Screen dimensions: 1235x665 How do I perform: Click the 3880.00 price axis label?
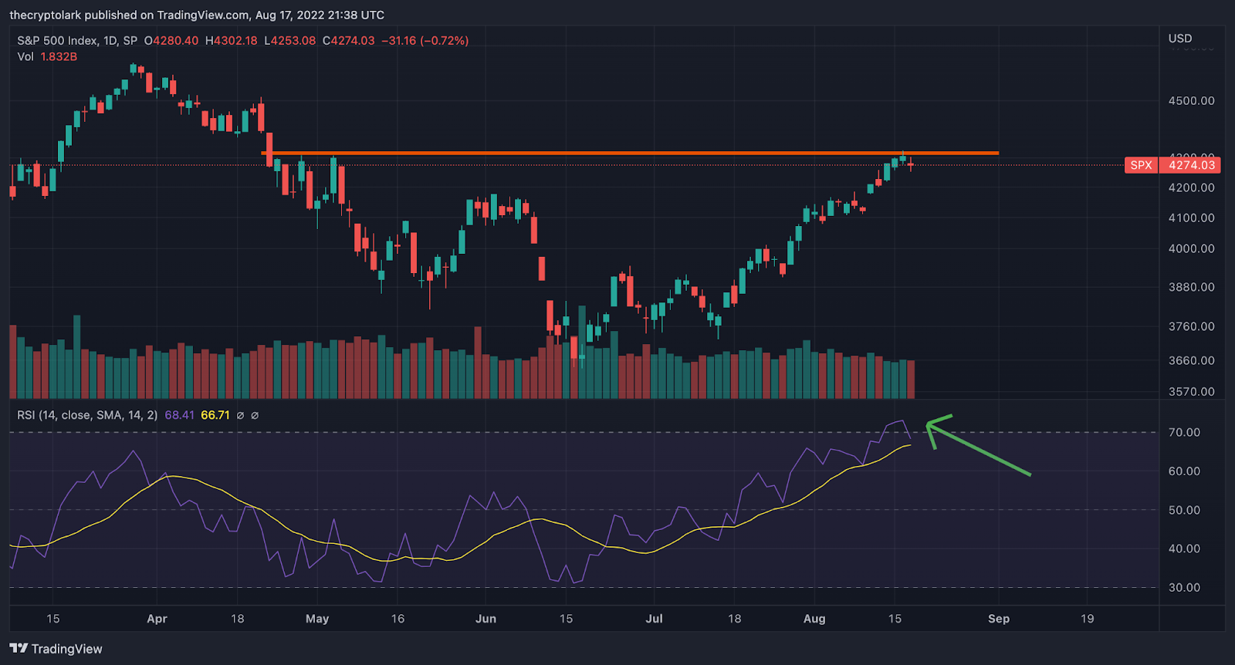pos(1192,287)
